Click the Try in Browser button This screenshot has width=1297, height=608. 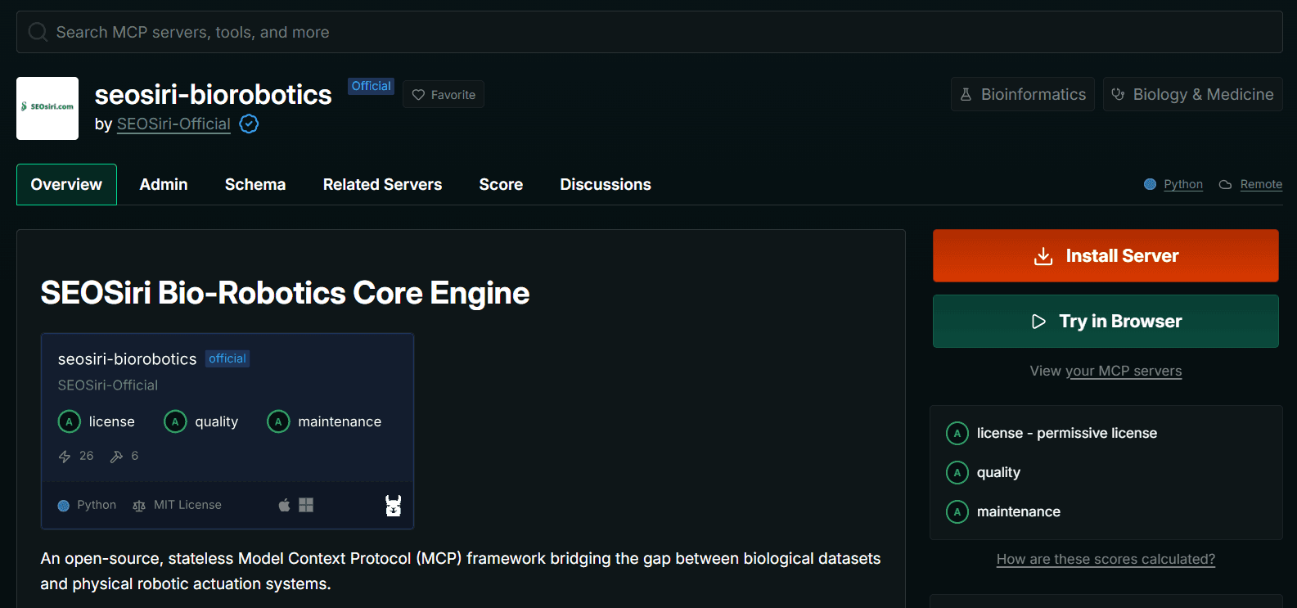[x=1106, y=321]
